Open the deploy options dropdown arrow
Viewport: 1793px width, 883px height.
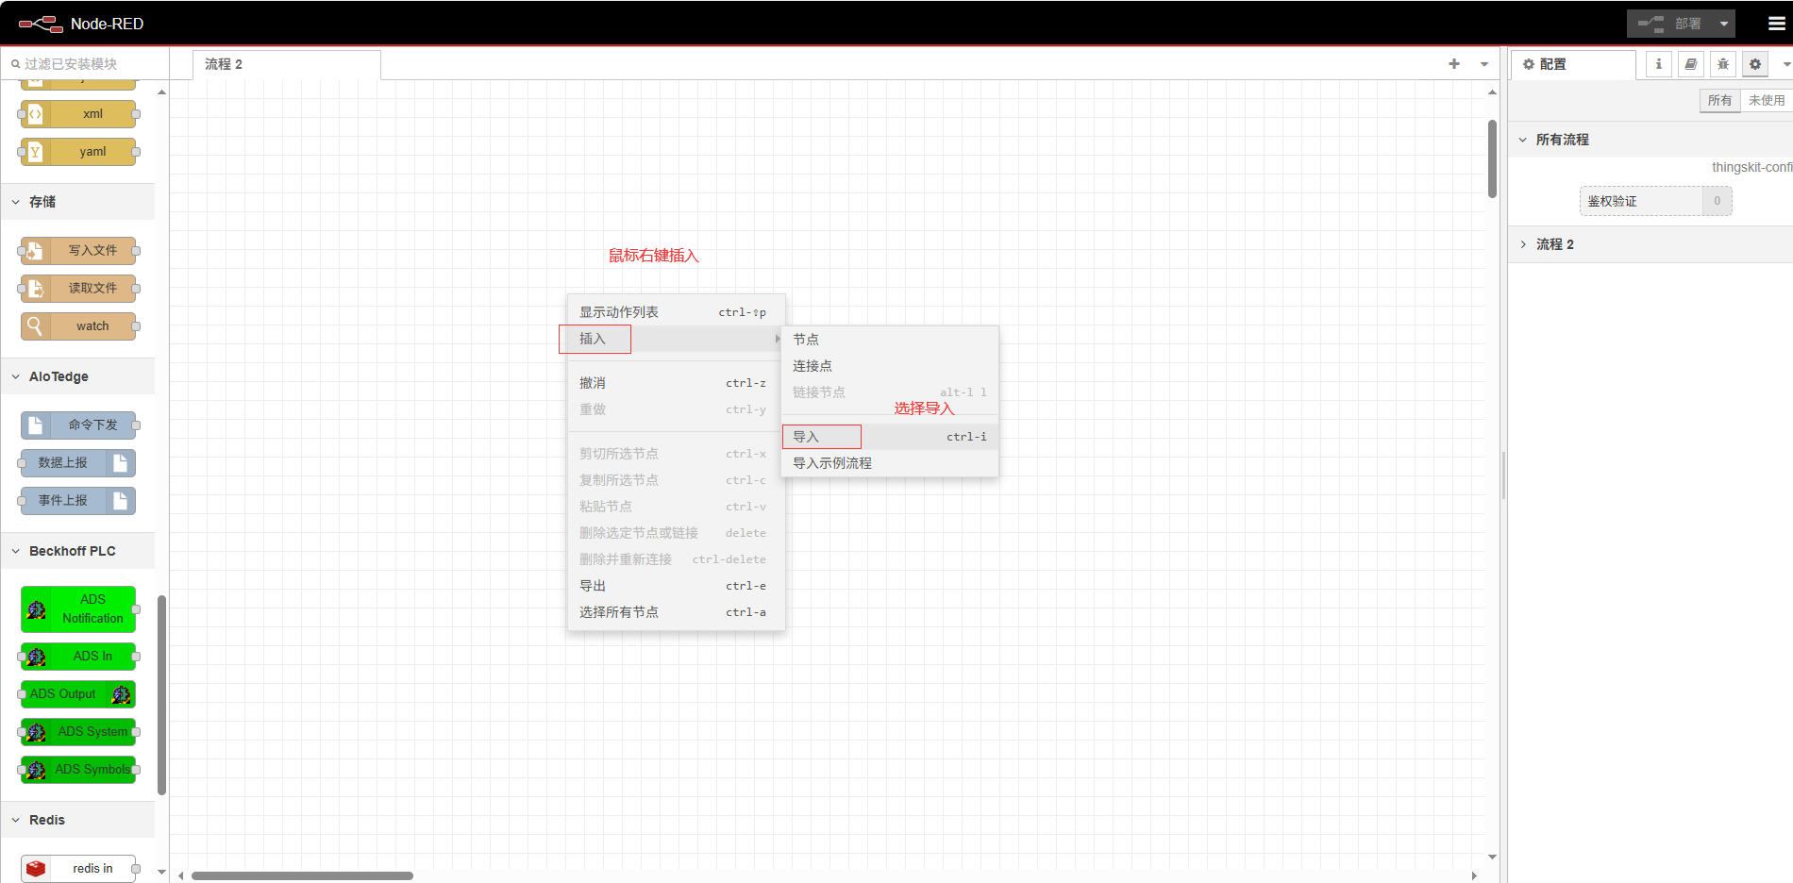(1723, 24)
